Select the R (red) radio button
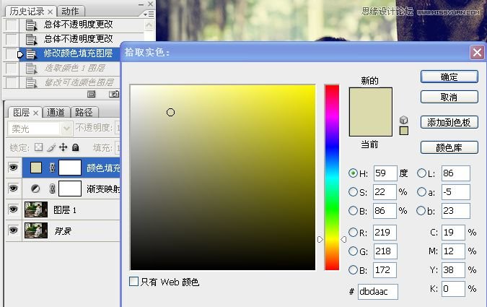This screenshot has width=487, height=307. point(353,233)
